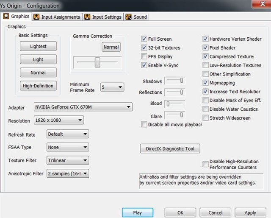Screen dimensions: 271x218
Task: Click the High-Definition preset button
Action: 38,86
